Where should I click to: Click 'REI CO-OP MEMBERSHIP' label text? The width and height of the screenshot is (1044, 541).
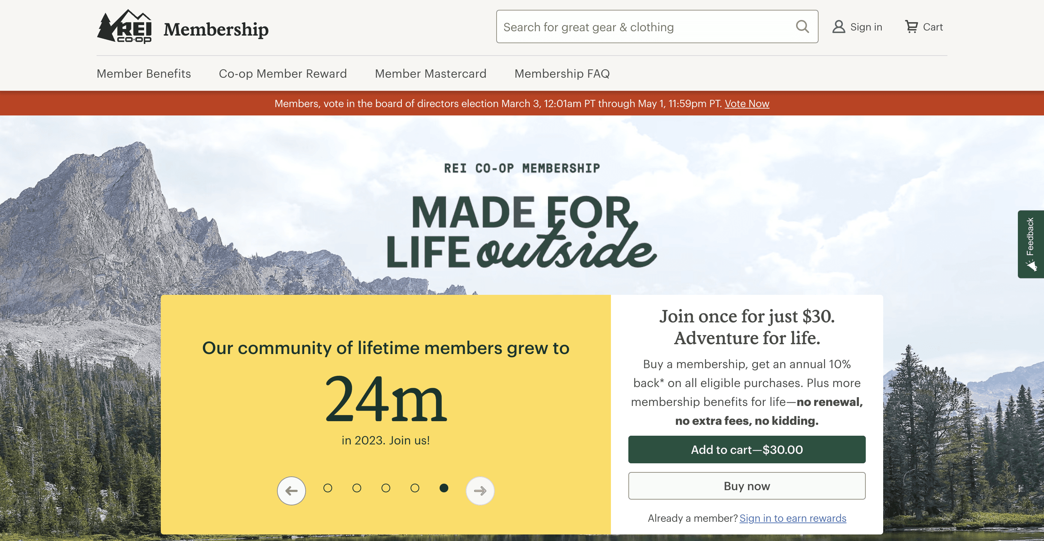tap(522, 168)
